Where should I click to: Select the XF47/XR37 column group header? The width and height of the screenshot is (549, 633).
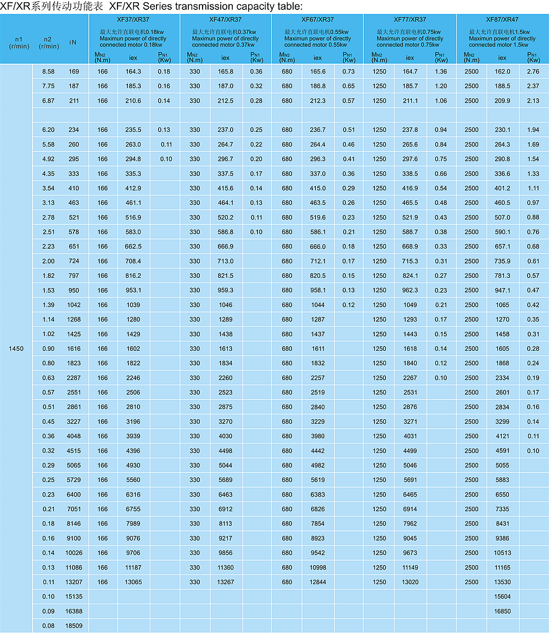point(225,19)
